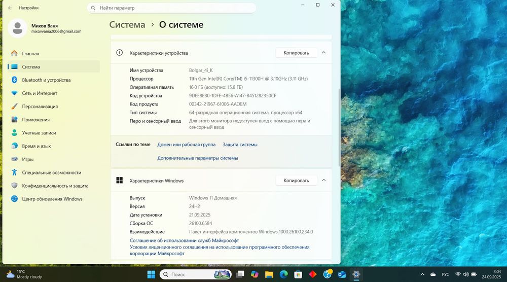Open Дополнительные параметры системы link
The height and width of the screenshot is (282, 507).
pos(198,158)
